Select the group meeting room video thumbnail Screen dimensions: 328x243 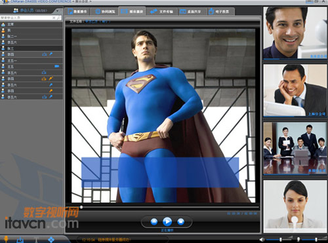click(x=295, y=148)
